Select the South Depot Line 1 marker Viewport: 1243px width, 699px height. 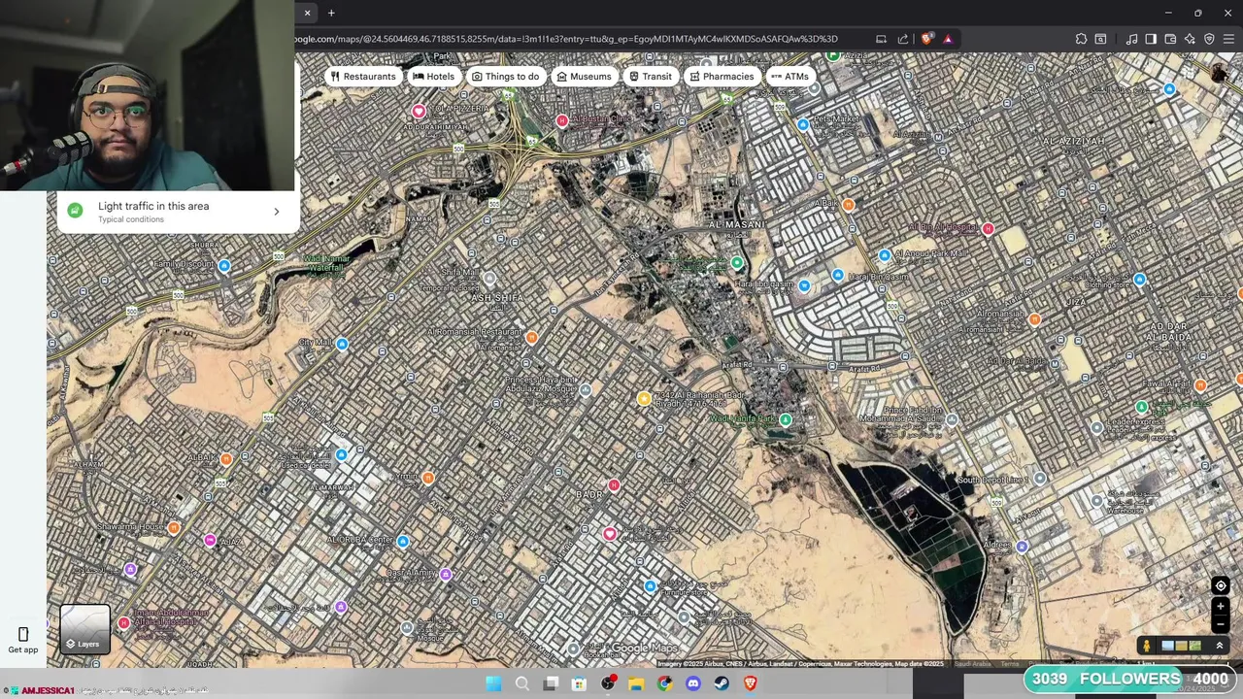click(x=1040, y=479)
